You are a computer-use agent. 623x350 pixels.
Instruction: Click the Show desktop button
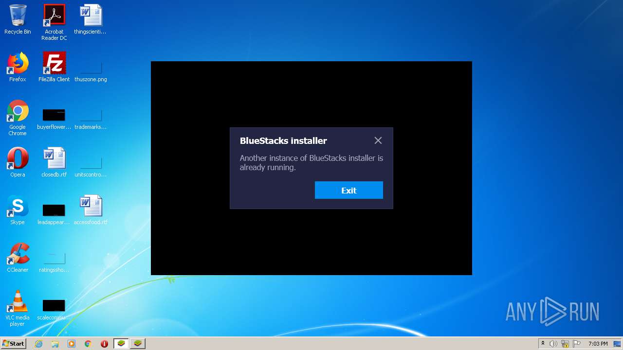tap(618, 344)
